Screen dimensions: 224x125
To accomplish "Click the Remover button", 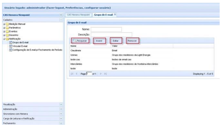I will [x=132, y=41].
